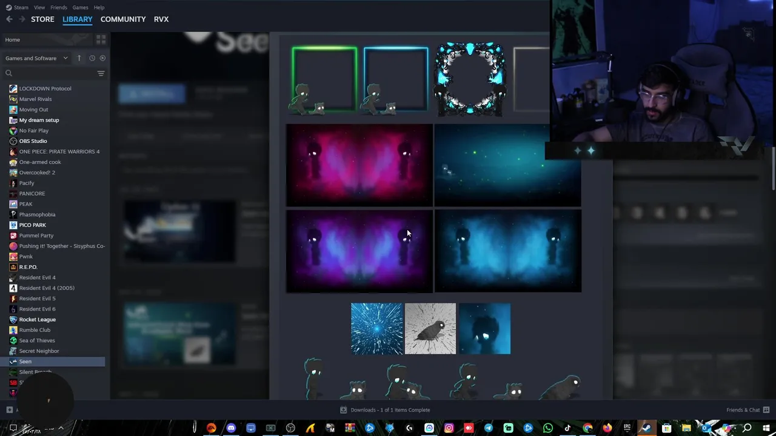
Task: Click the Rocket League game icon
Action: coord(13,319)
